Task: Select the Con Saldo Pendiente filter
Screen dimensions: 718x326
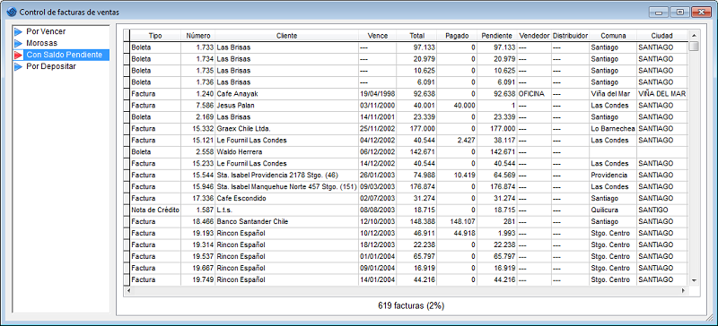Action: click(64, 55)
